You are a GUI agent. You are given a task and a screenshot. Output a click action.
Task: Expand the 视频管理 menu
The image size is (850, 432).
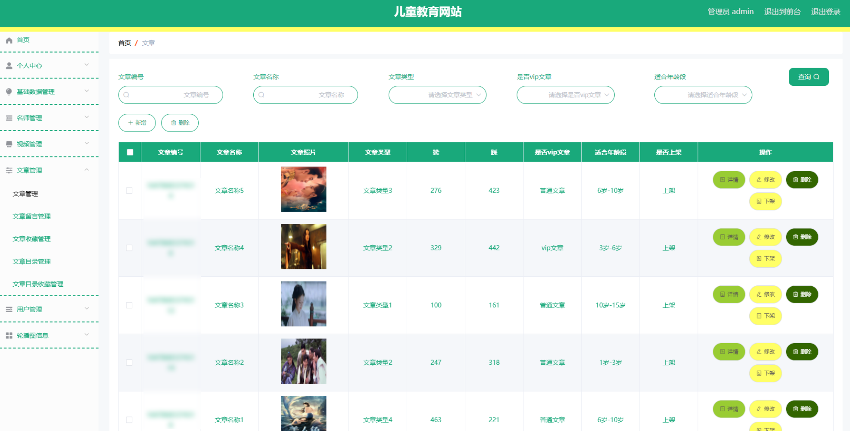coord(49,144)
